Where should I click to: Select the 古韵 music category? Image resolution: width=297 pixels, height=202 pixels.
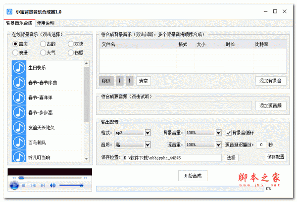[x=48, y=44]
